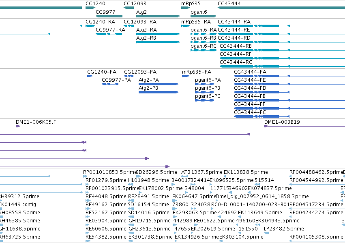Viewport: 345px width, 243px height.
Task: Click the DME1-006K05.F feature label
Action: [x=36, y=122]
